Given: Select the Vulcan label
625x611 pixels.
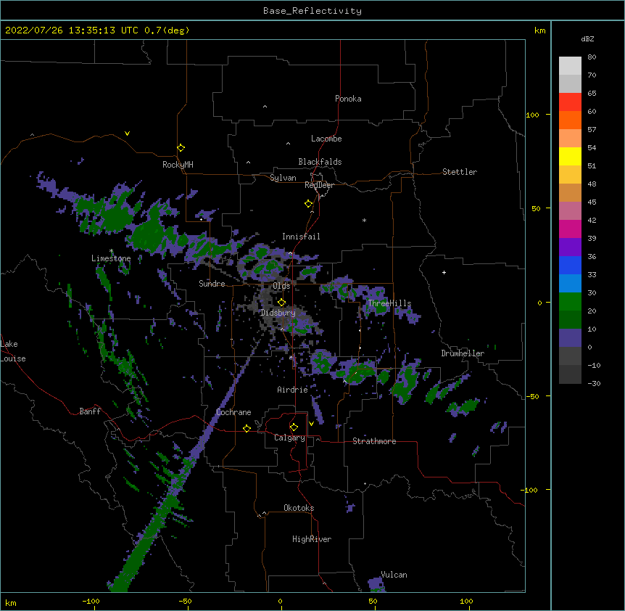Looking at the screenshot, I should click(394, 575).
